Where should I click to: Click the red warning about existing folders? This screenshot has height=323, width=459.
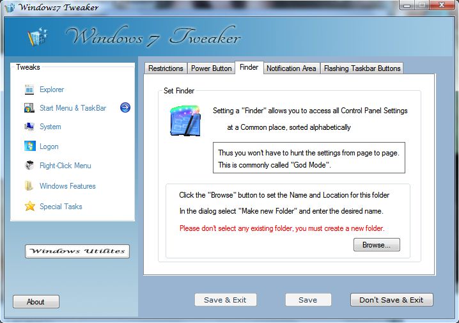pos(282,228)
